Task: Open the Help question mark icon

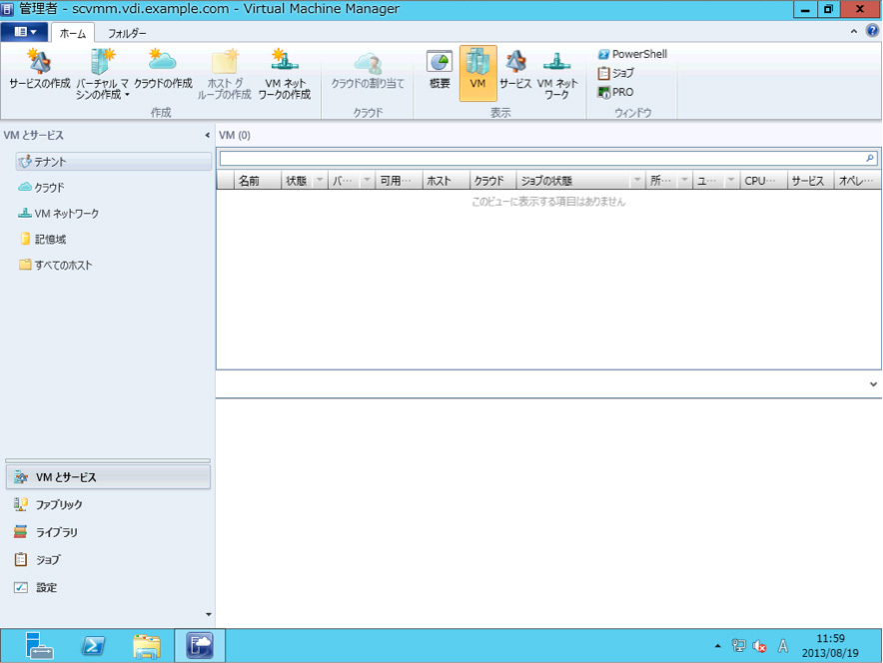Action: (872, 31)
